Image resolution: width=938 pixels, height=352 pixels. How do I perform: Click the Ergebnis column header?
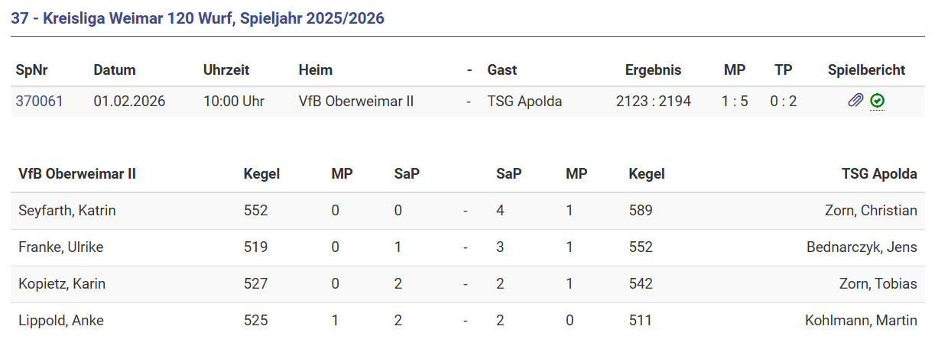pos(653,69)
